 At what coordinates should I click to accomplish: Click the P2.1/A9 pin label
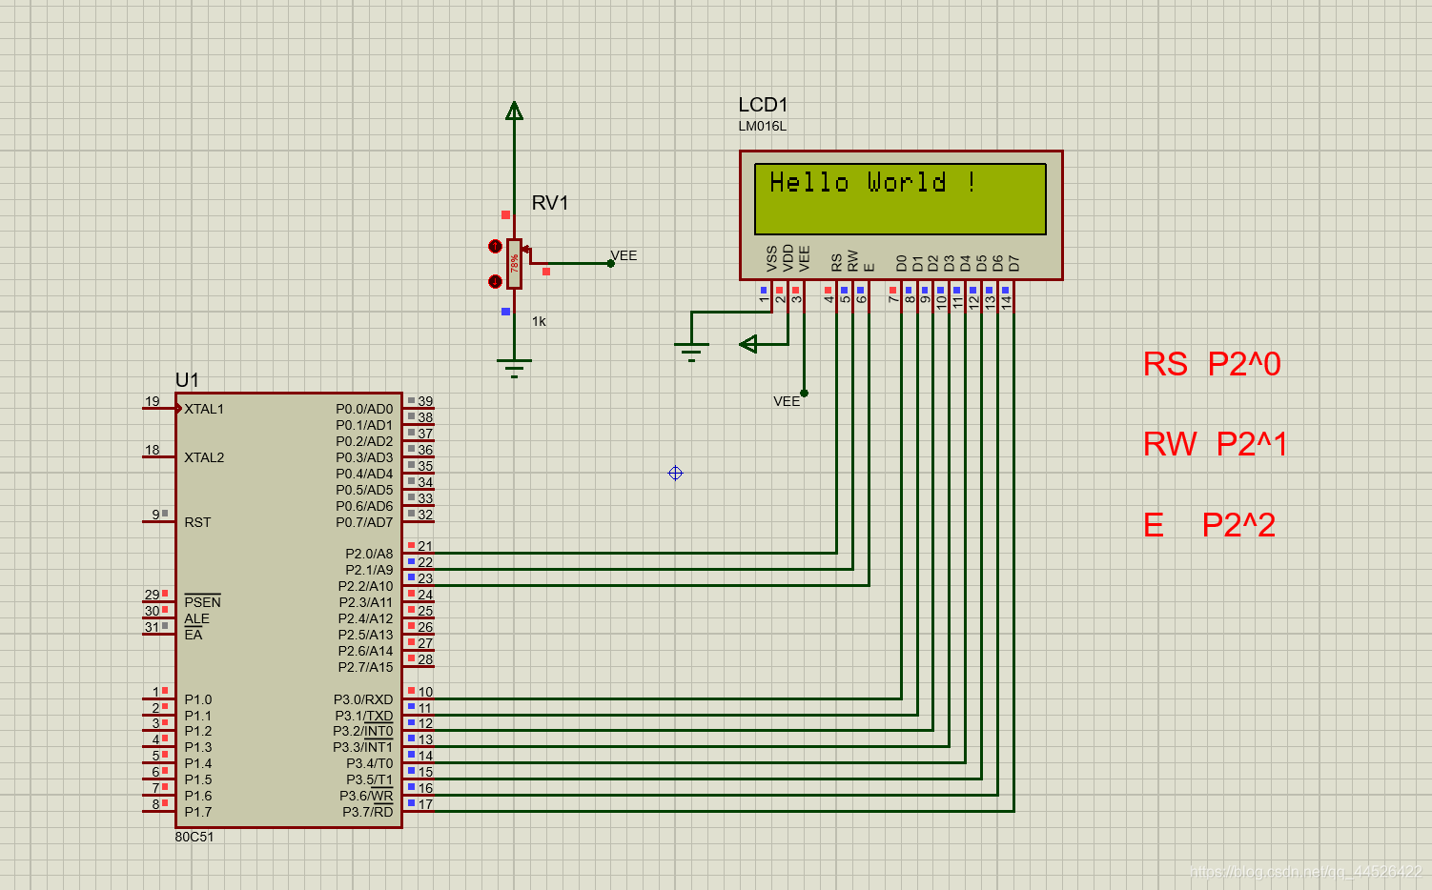click(x=369, y=570)
